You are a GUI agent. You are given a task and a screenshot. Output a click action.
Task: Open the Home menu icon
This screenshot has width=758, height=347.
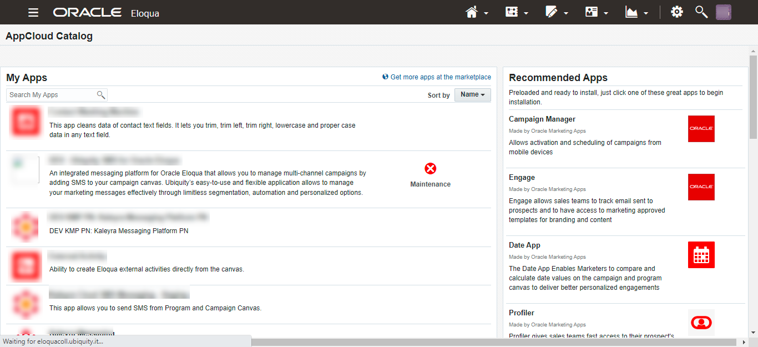click(x=472, y=12)
